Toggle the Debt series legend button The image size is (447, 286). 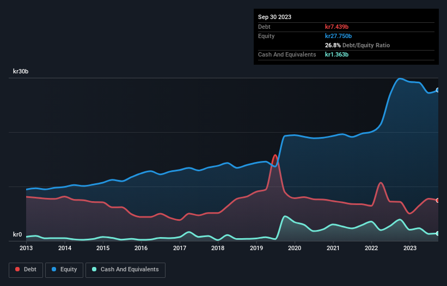[x=26, y=270]
